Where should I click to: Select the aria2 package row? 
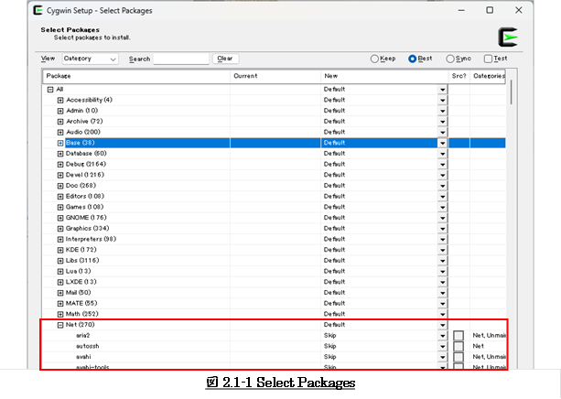pos(274,336)
